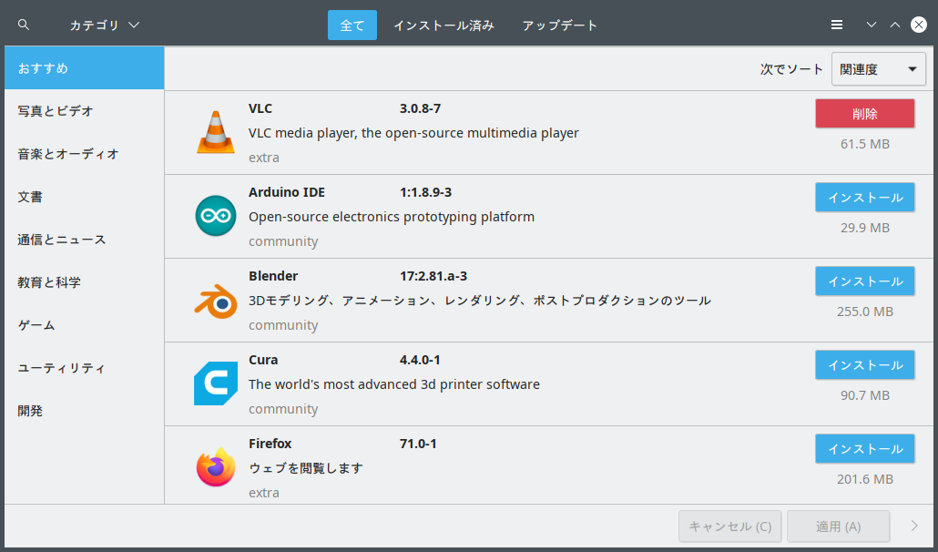
Task: Click the 90.7 MB size label
Action: (864, 395)
